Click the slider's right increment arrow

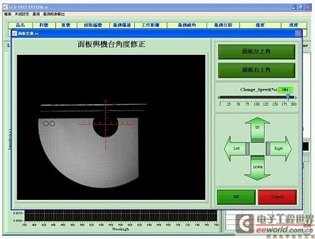point(295,97)
